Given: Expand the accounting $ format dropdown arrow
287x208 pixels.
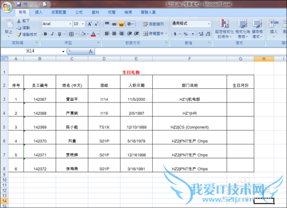Looking at the screenshot, I should pyautogui.click(x=180, y=34).
